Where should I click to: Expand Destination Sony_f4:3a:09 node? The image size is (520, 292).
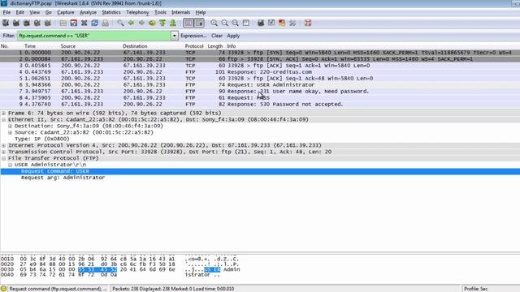pyautogui.click(x=11, y=127)
